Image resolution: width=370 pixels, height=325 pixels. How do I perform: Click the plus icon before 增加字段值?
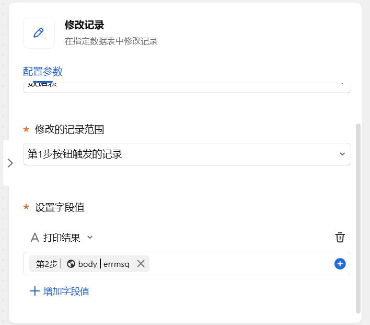34,291
